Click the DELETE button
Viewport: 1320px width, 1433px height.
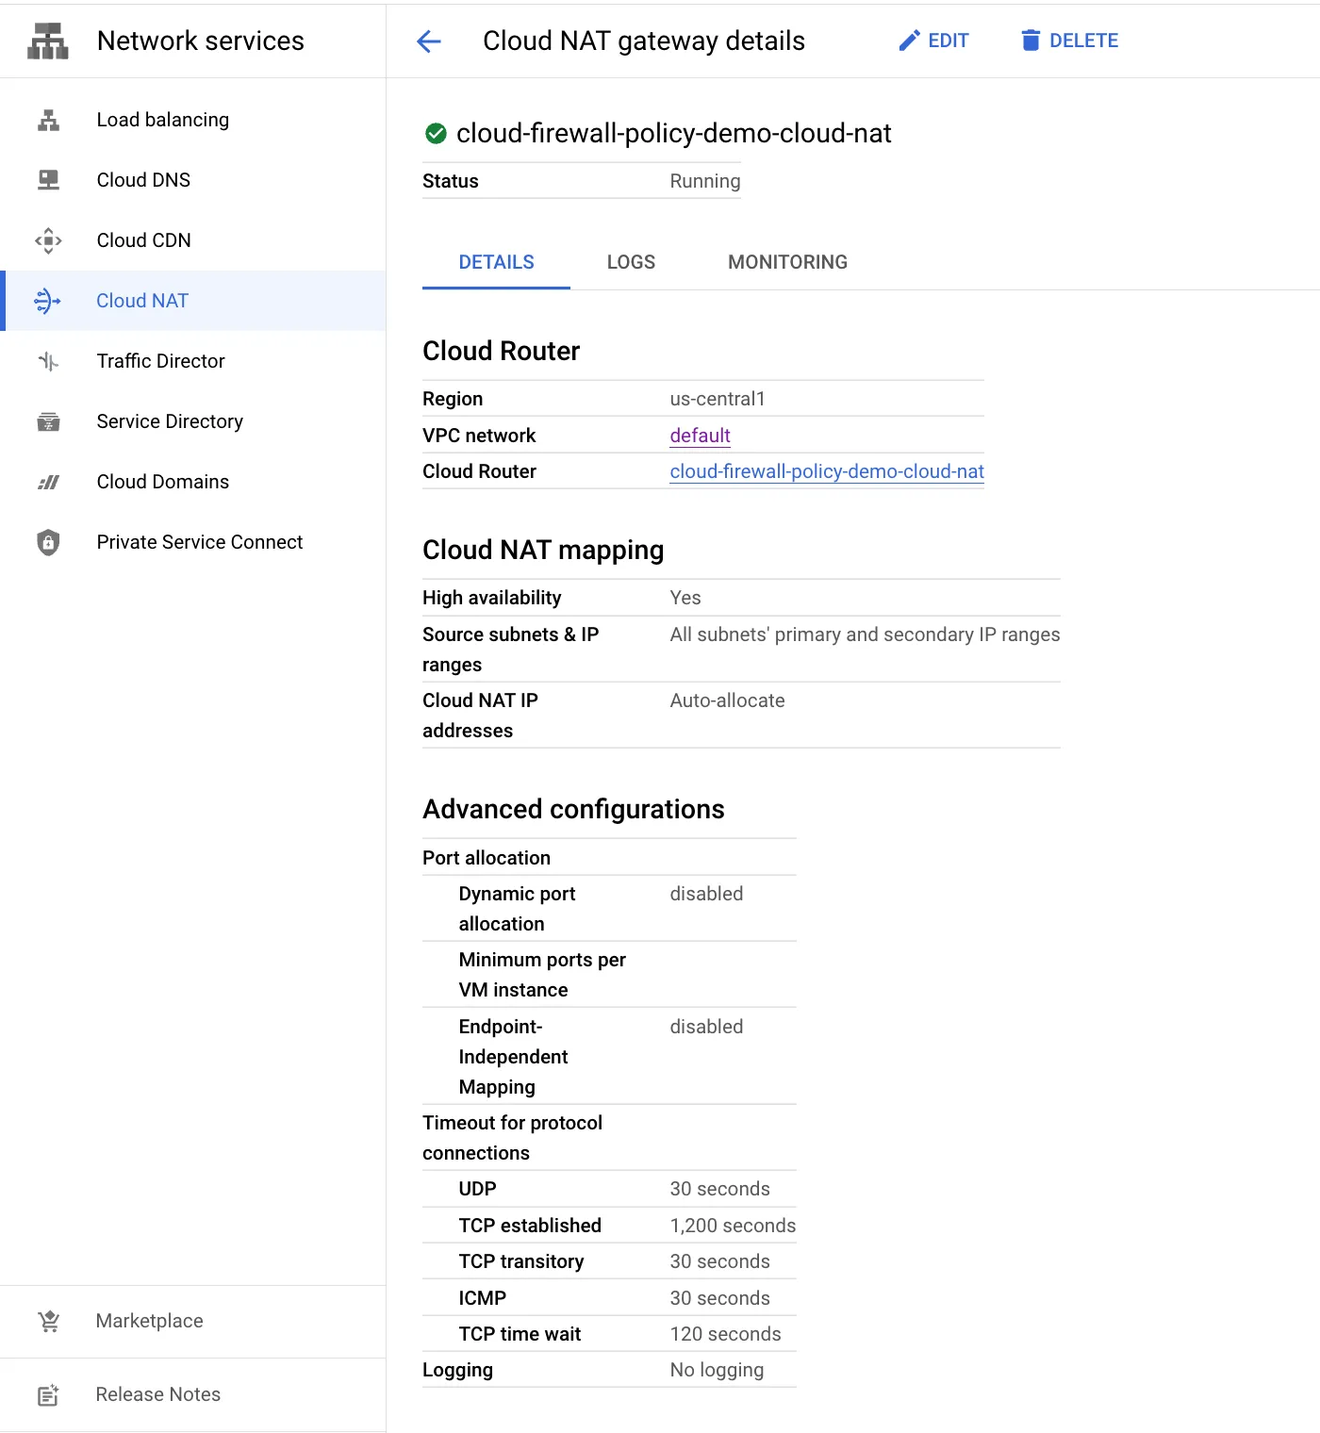(x=1070, y=41)
